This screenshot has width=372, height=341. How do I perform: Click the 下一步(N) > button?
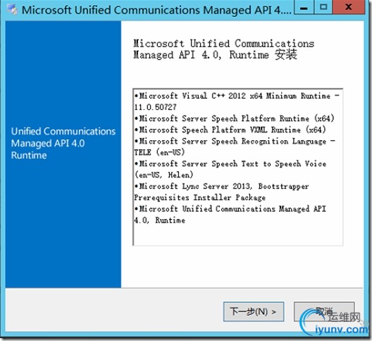click(254, 311)
